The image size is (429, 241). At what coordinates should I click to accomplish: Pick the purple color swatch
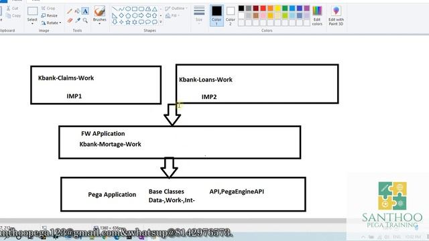coord(307,9)
